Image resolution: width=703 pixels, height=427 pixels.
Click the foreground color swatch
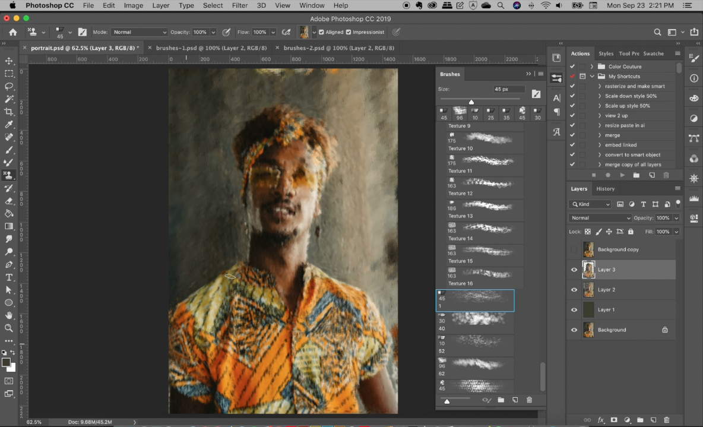coord(6,362)
